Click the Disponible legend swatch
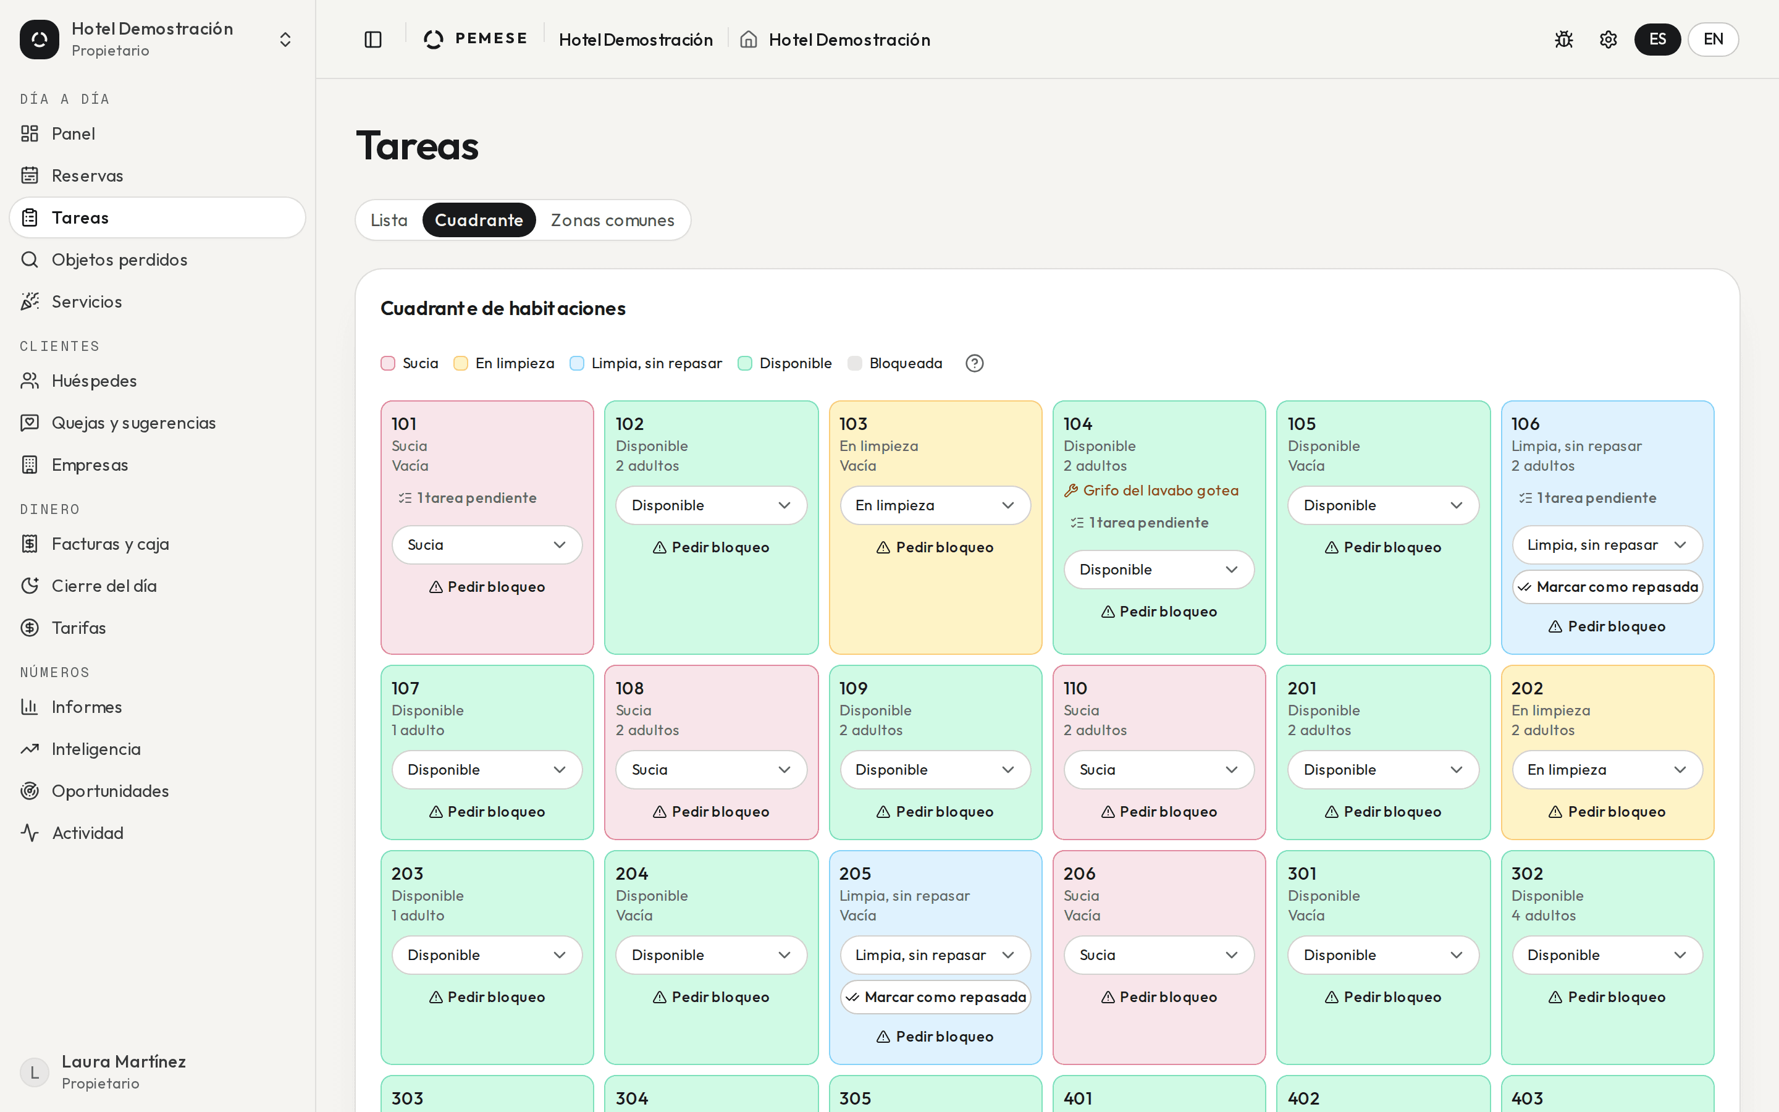This screenshot has width=1779, height=1112. click(744, 363)
